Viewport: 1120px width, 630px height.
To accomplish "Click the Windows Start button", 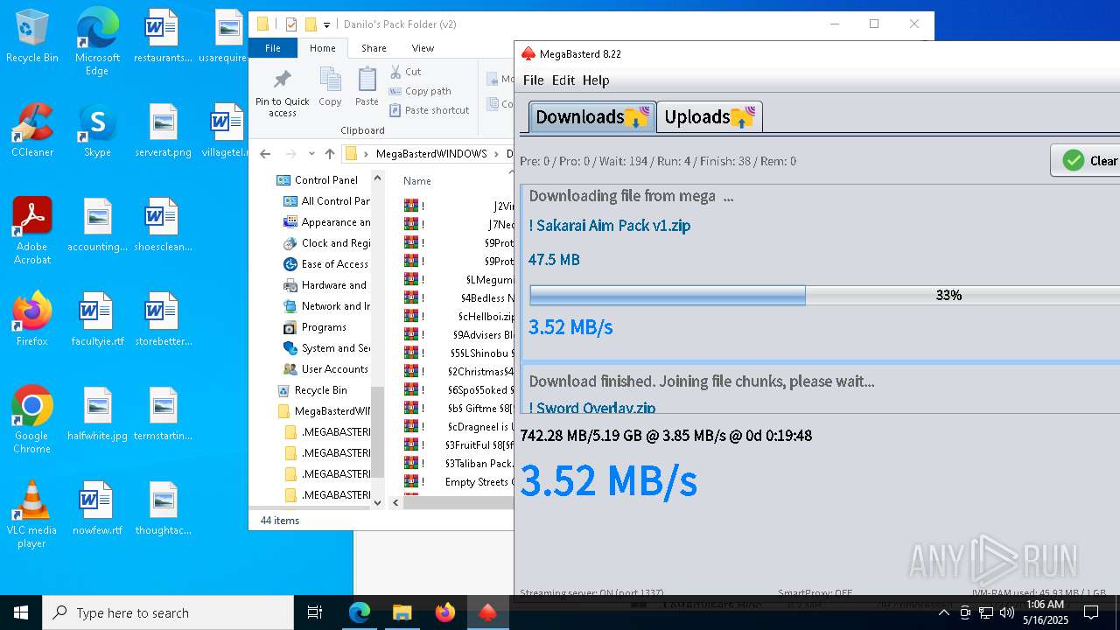I will (x=21, y=612).
